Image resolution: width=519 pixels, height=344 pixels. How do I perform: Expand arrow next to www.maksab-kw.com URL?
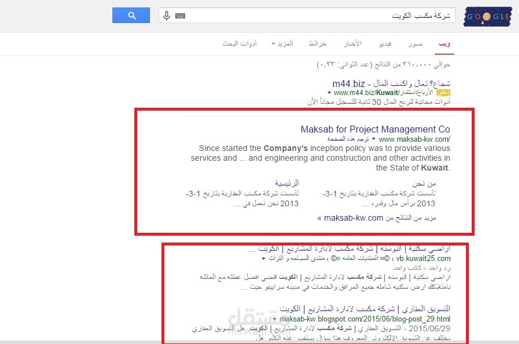[374, 139]
